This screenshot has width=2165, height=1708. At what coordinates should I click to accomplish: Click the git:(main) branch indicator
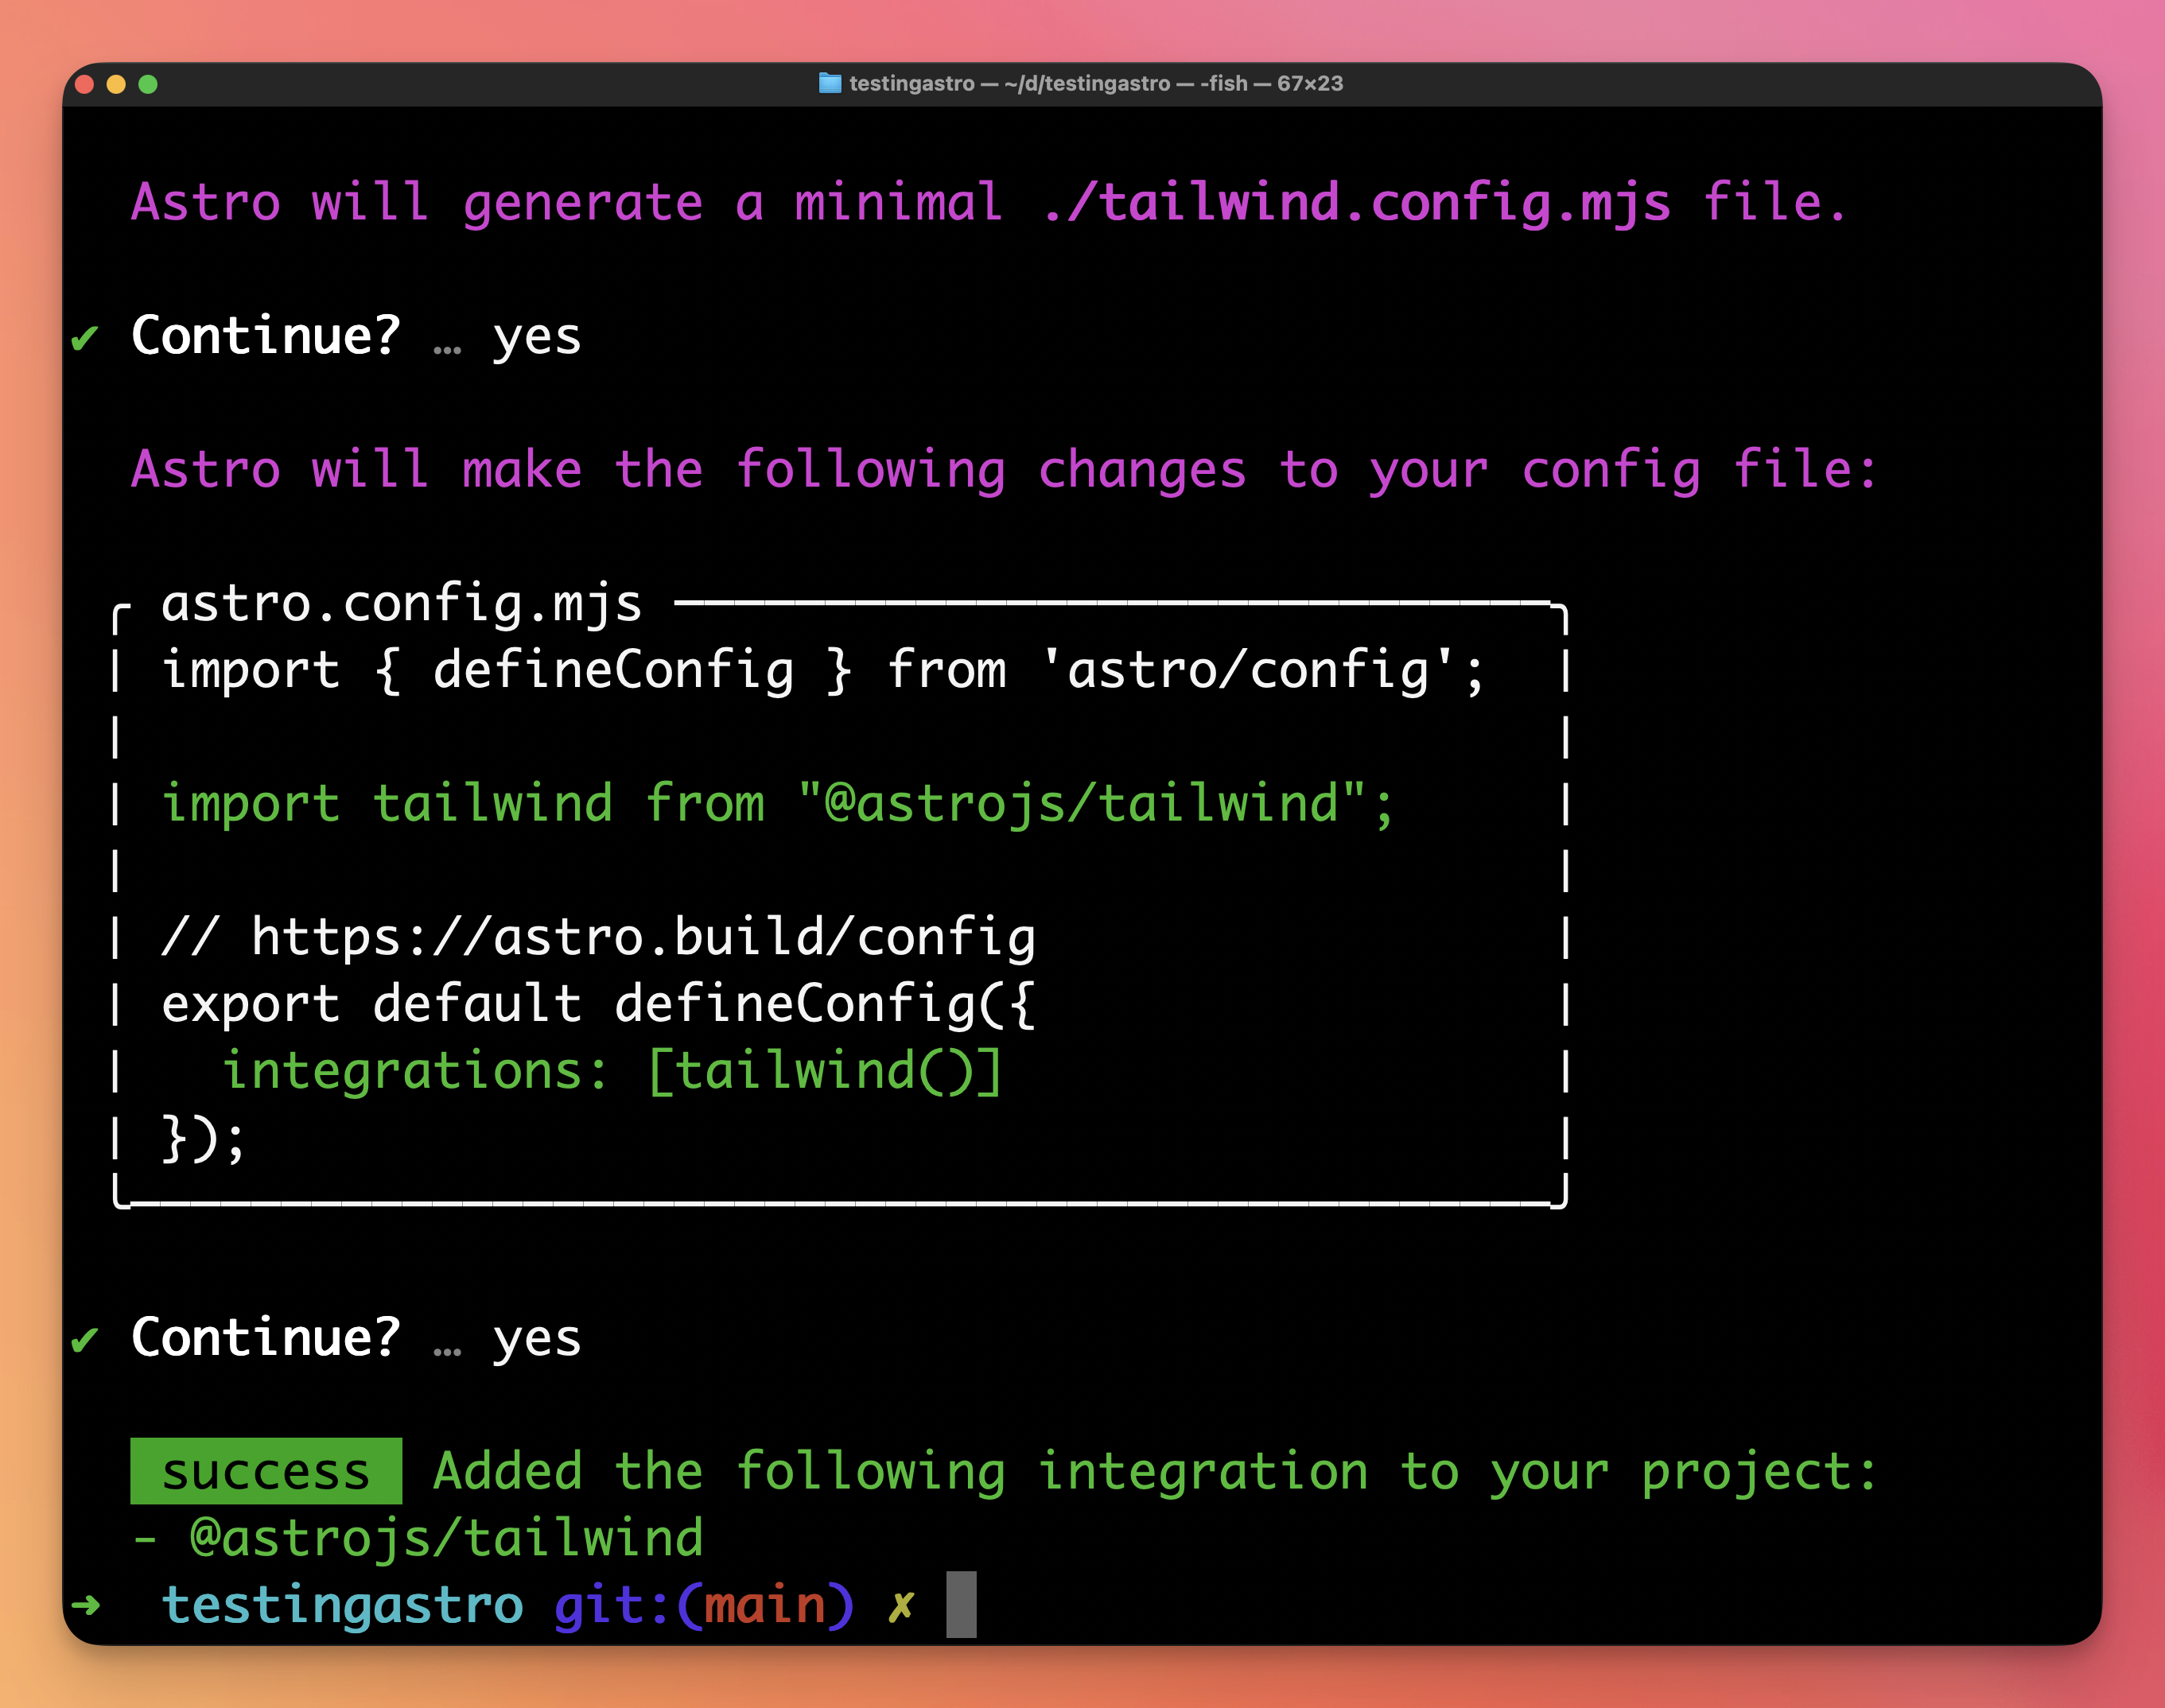pyautogui.click(x=704, y=1605)
